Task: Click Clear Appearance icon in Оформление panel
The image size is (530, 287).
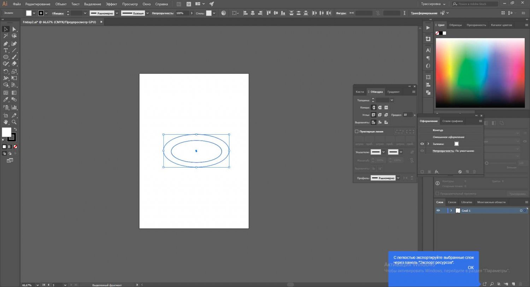Action: tap(460, 172)
